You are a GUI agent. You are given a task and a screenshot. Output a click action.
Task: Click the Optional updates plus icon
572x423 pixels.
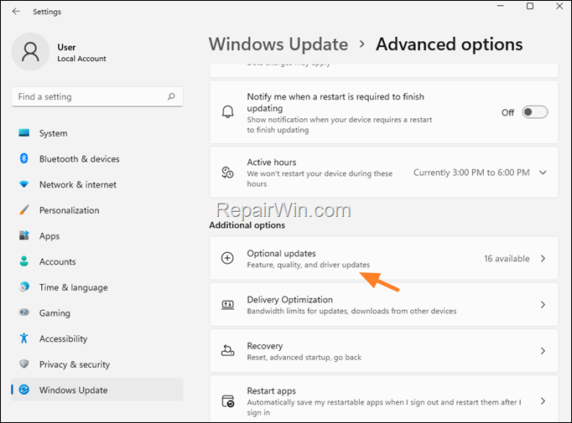pyautogui.click(x=227, y=258)
